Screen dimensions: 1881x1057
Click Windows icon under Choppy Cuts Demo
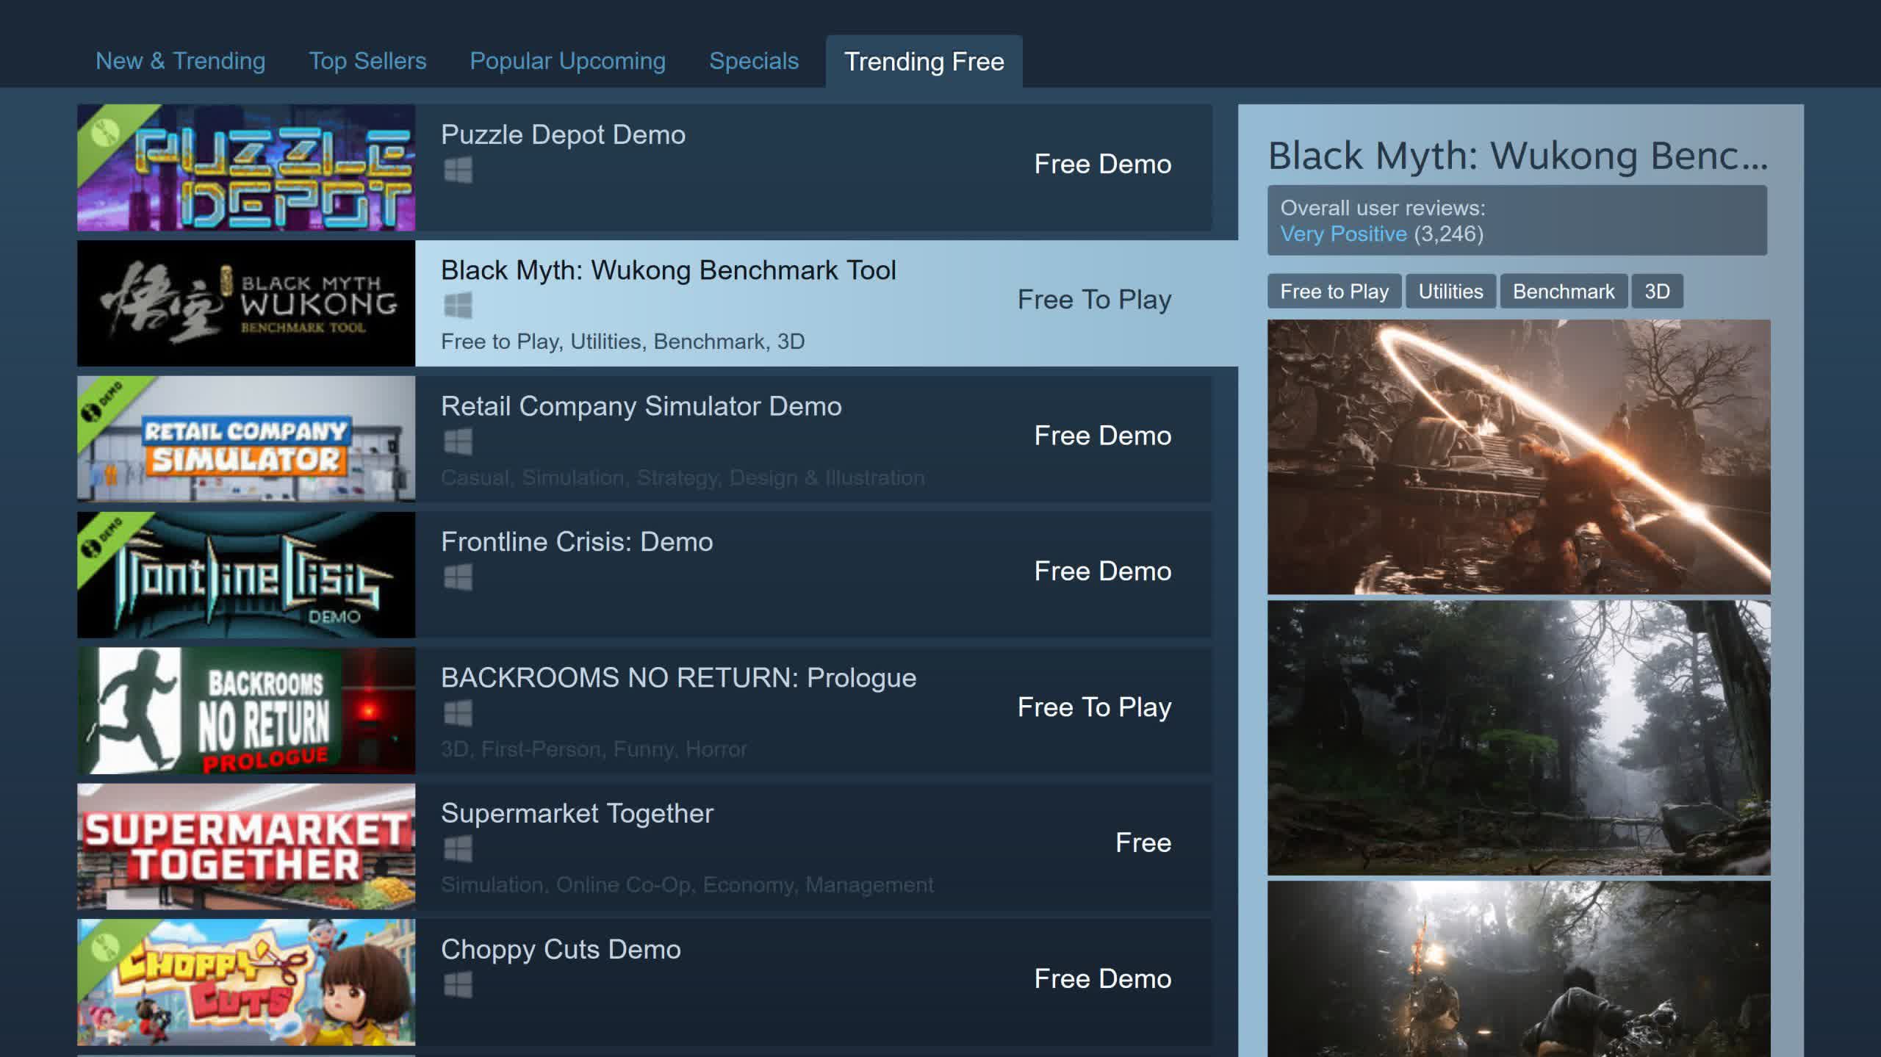pyautogui.click(x=458, y=985)
